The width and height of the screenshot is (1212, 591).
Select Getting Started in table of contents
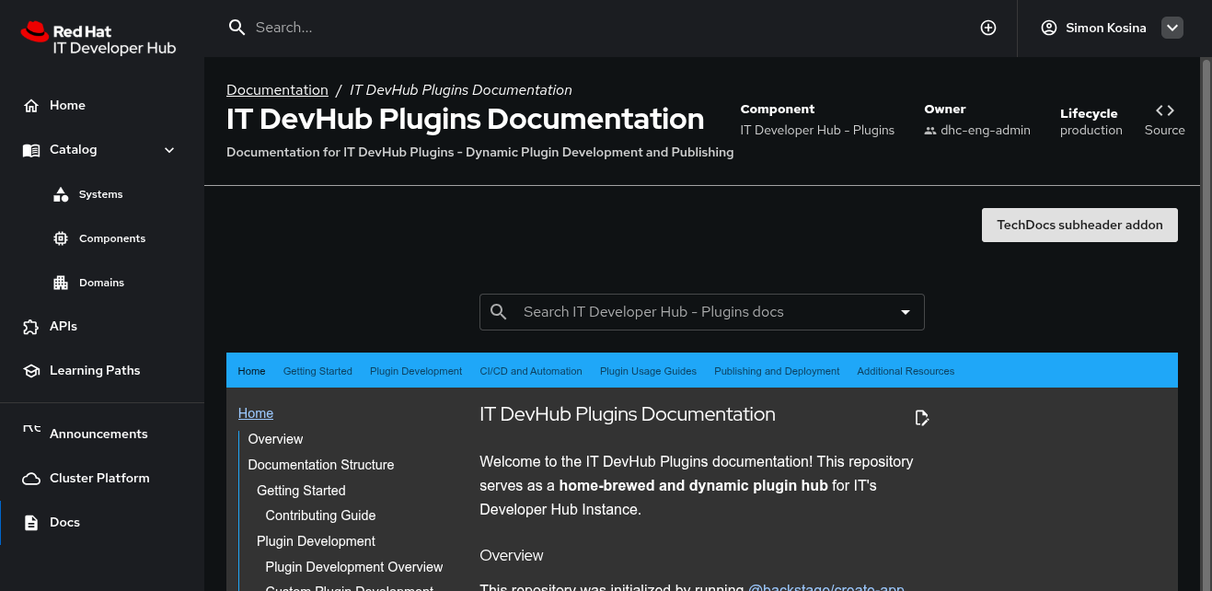301,492
